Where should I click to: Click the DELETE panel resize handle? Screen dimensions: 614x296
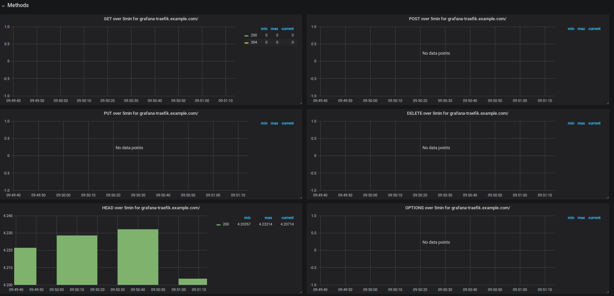click(608, 197)
